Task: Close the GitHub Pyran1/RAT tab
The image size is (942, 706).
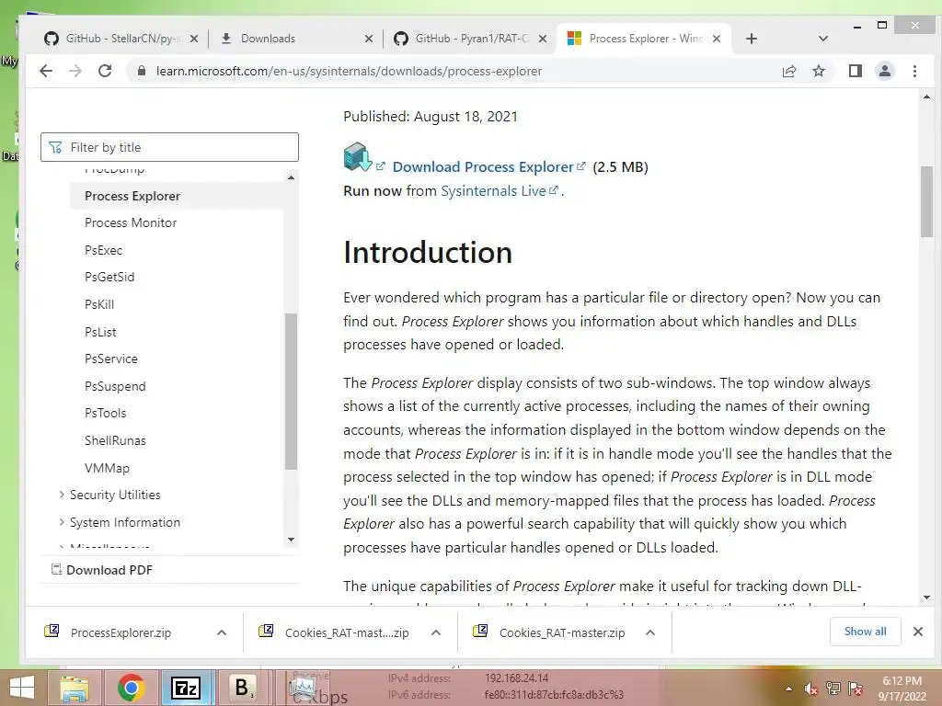Action: pos(543,39)
